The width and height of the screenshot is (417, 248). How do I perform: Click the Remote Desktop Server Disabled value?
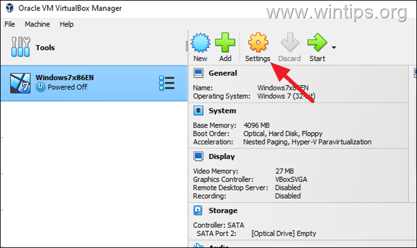288,188
